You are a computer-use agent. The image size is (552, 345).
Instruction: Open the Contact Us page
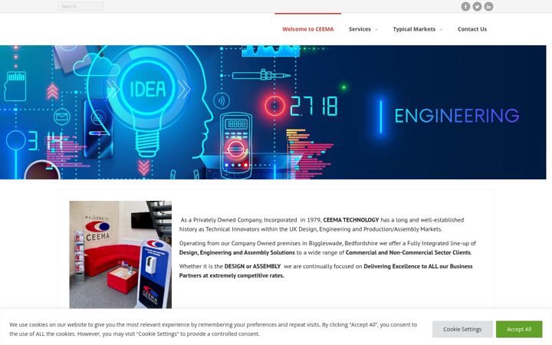click(x=472, y=29)
